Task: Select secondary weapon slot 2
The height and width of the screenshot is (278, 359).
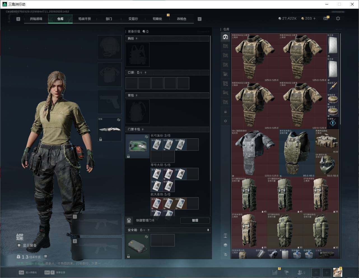Action: tap(97, 249)
